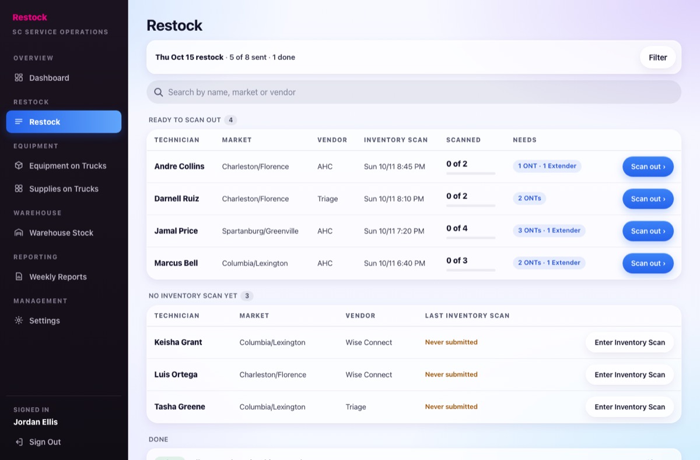Viewport: 700px width, 460px height.
Task: Scan out for Marcus Bell
Action: point(648,263)
